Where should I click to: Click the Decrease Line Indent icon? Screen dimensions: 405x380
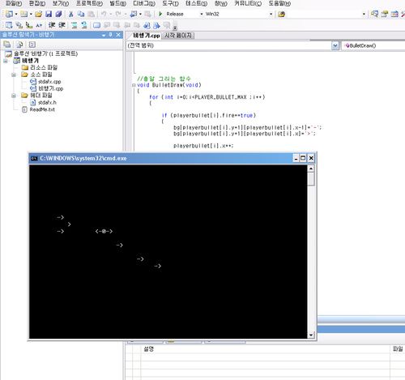(x=52, y=25)
